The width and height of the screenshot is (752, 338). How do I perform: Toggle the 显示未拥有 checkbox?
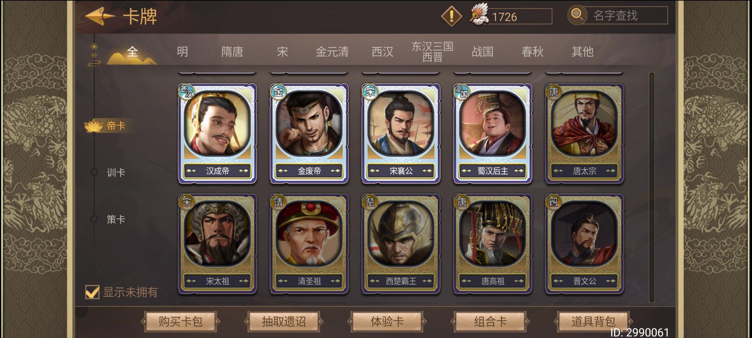[92, 292]
